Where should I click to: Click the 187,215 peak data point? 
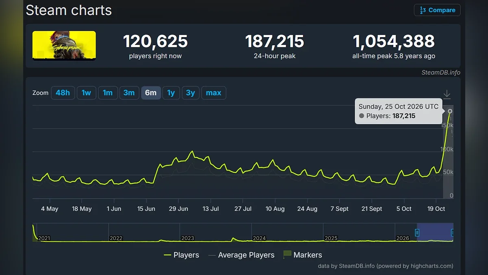pyautogui.click(x=450, y=111)
